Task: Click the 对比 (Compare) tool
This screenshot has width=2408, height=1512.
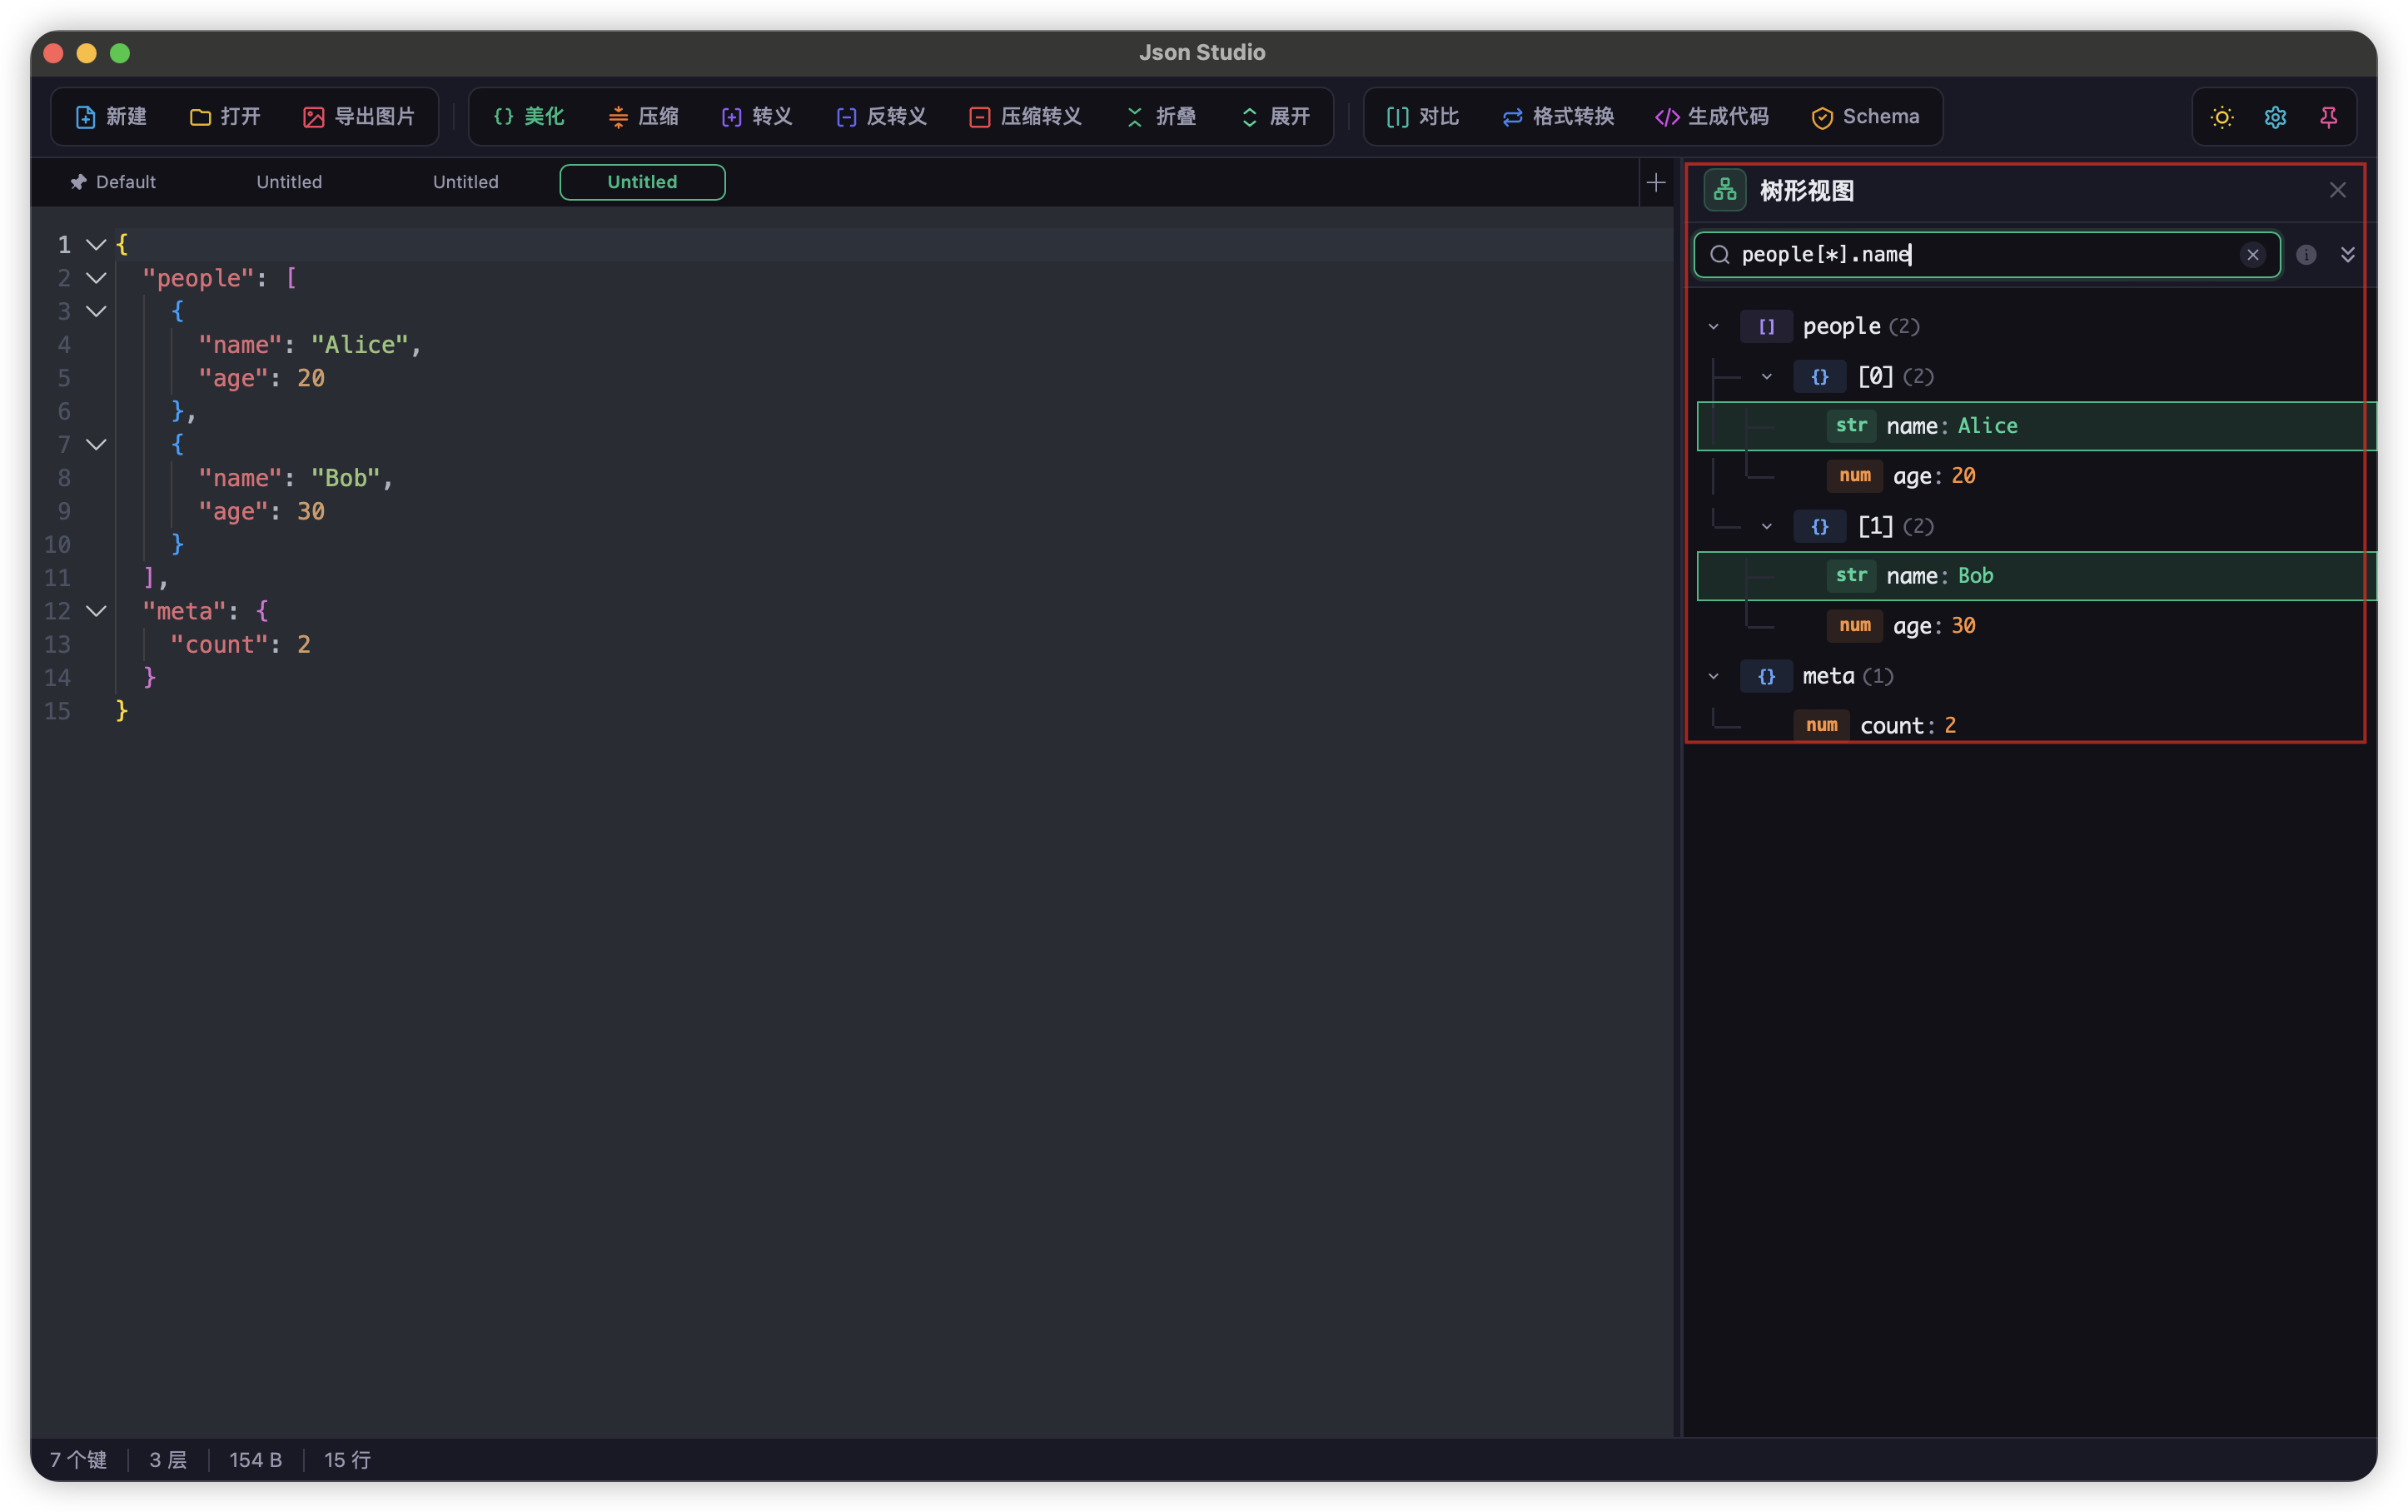Action: pyautogui.click(x=1421, y=116)
